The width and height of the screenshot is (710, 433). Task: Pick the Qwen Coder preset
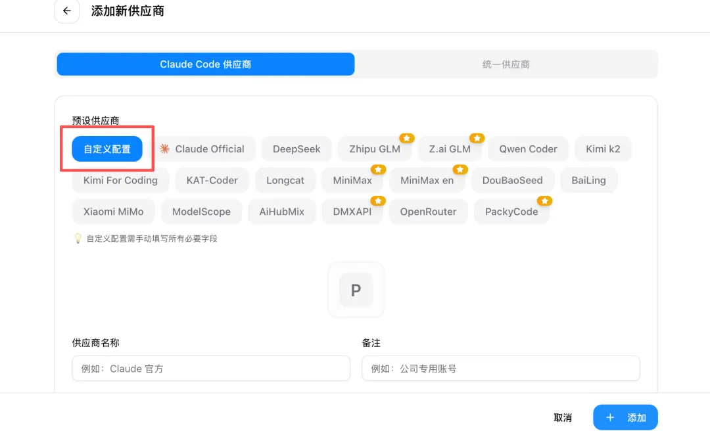tap(528, 149)
